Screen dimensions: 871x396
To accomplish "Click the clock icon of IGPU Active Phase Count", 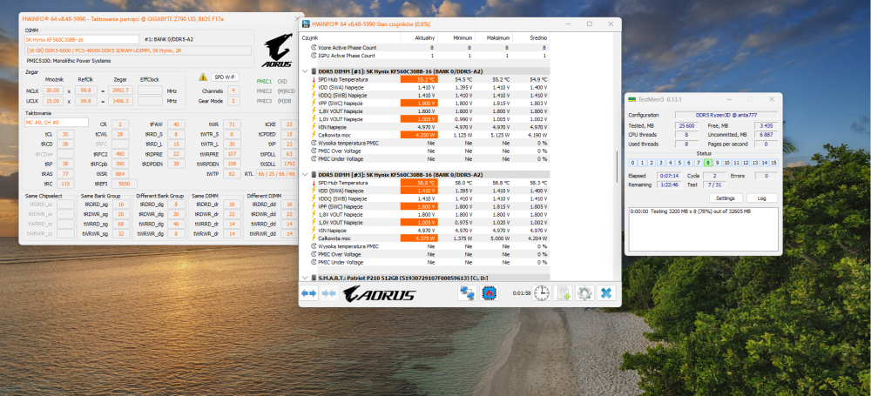I will pyautogui.click(x=313, y=56).
